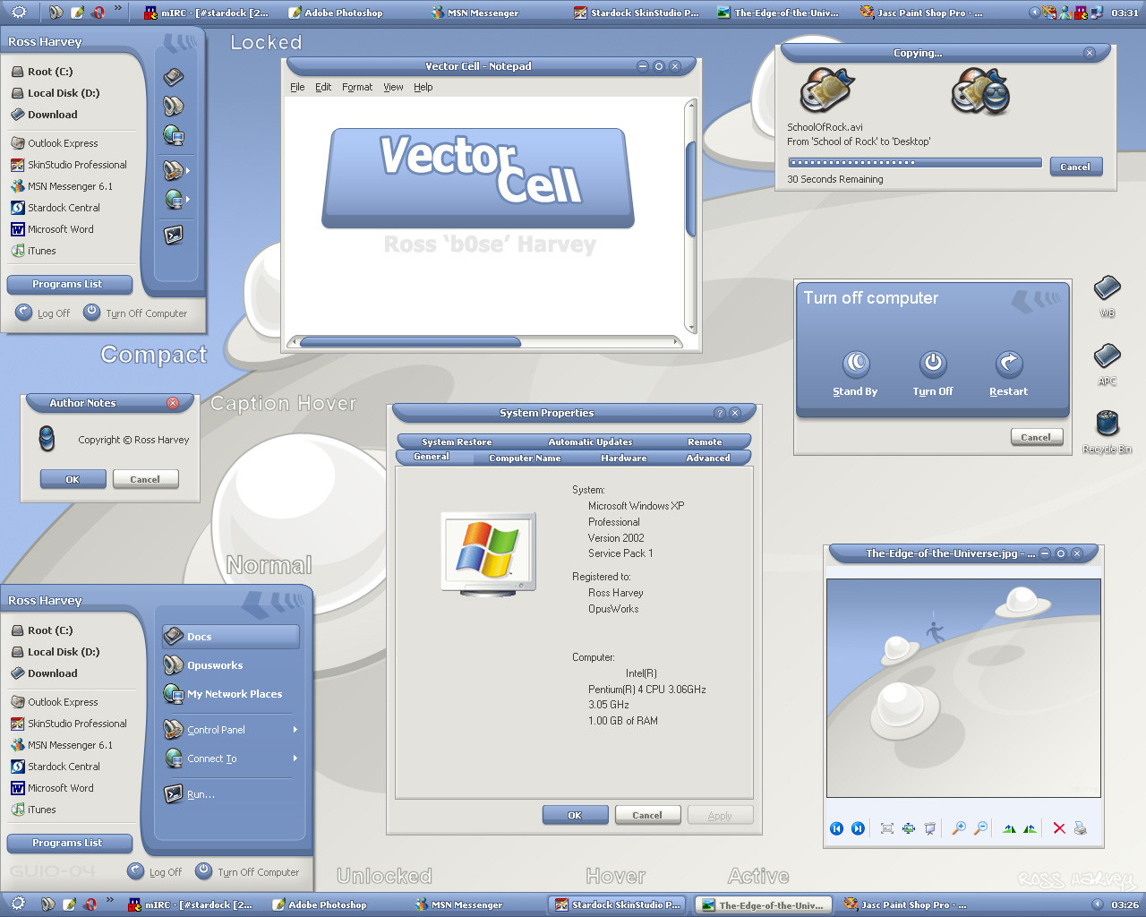Select the actual size icon in picture viewer
The width and height of the screenshot is (1146, 917).
point(909,828)
